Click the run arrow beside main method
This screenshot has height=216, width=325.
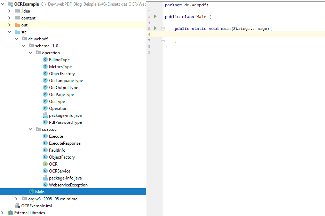click(155, 29)
